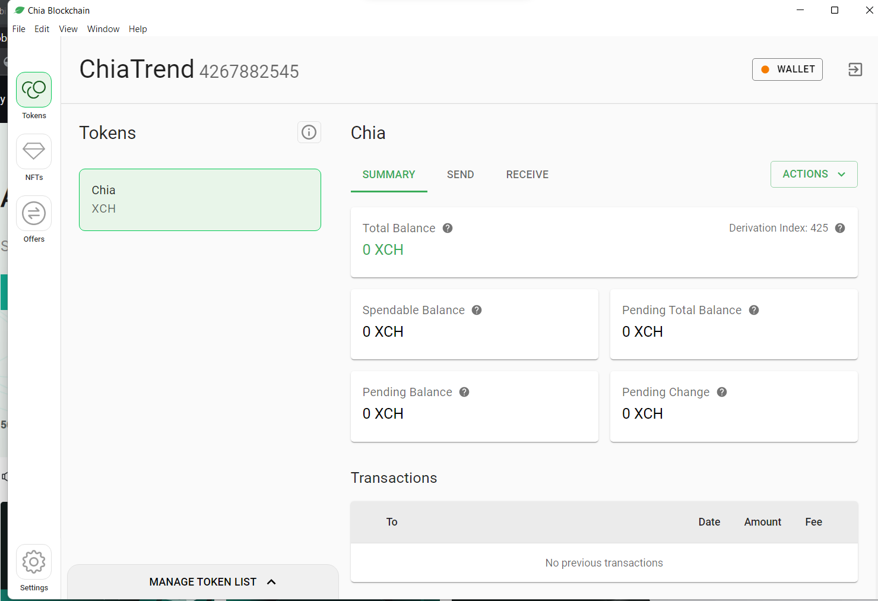Expand the MANAGE TOKEN LIST panel

point(203,582)
